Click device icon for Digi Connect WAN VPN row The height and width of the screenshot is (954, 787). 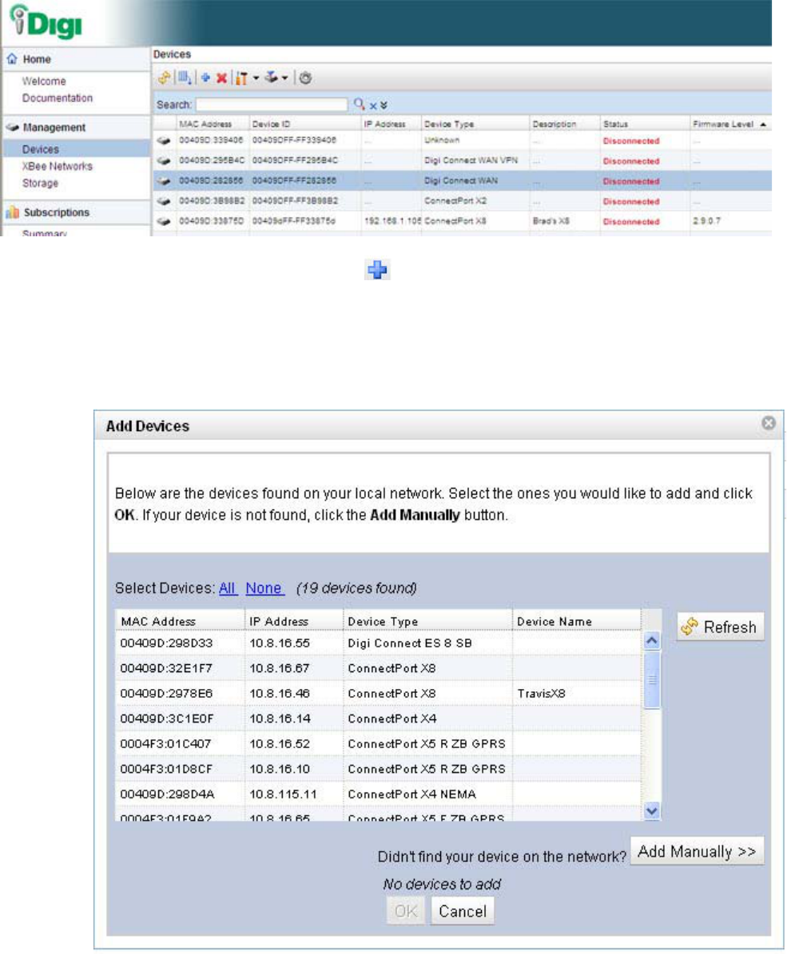click(163, 160)
